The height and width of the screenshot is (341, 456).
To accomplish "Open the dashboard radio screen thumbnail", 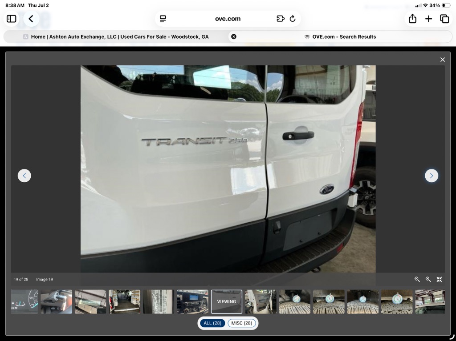I will click(192, 301).
